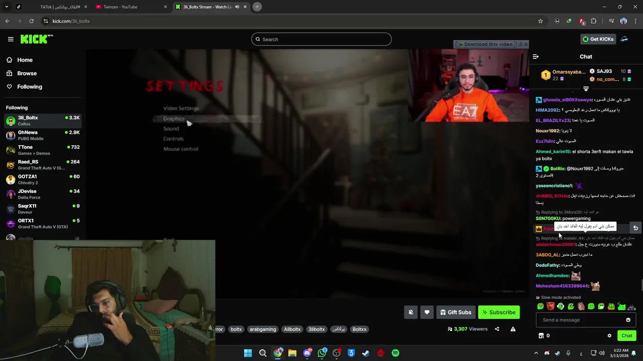
Task: Go to Kick logo homepage
Action: [x=37, y=39]
